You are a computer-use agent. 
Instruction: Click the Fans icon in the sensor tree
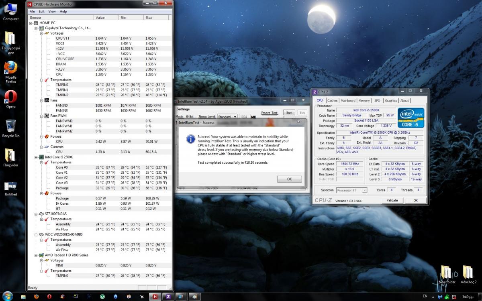coord(47,100)
